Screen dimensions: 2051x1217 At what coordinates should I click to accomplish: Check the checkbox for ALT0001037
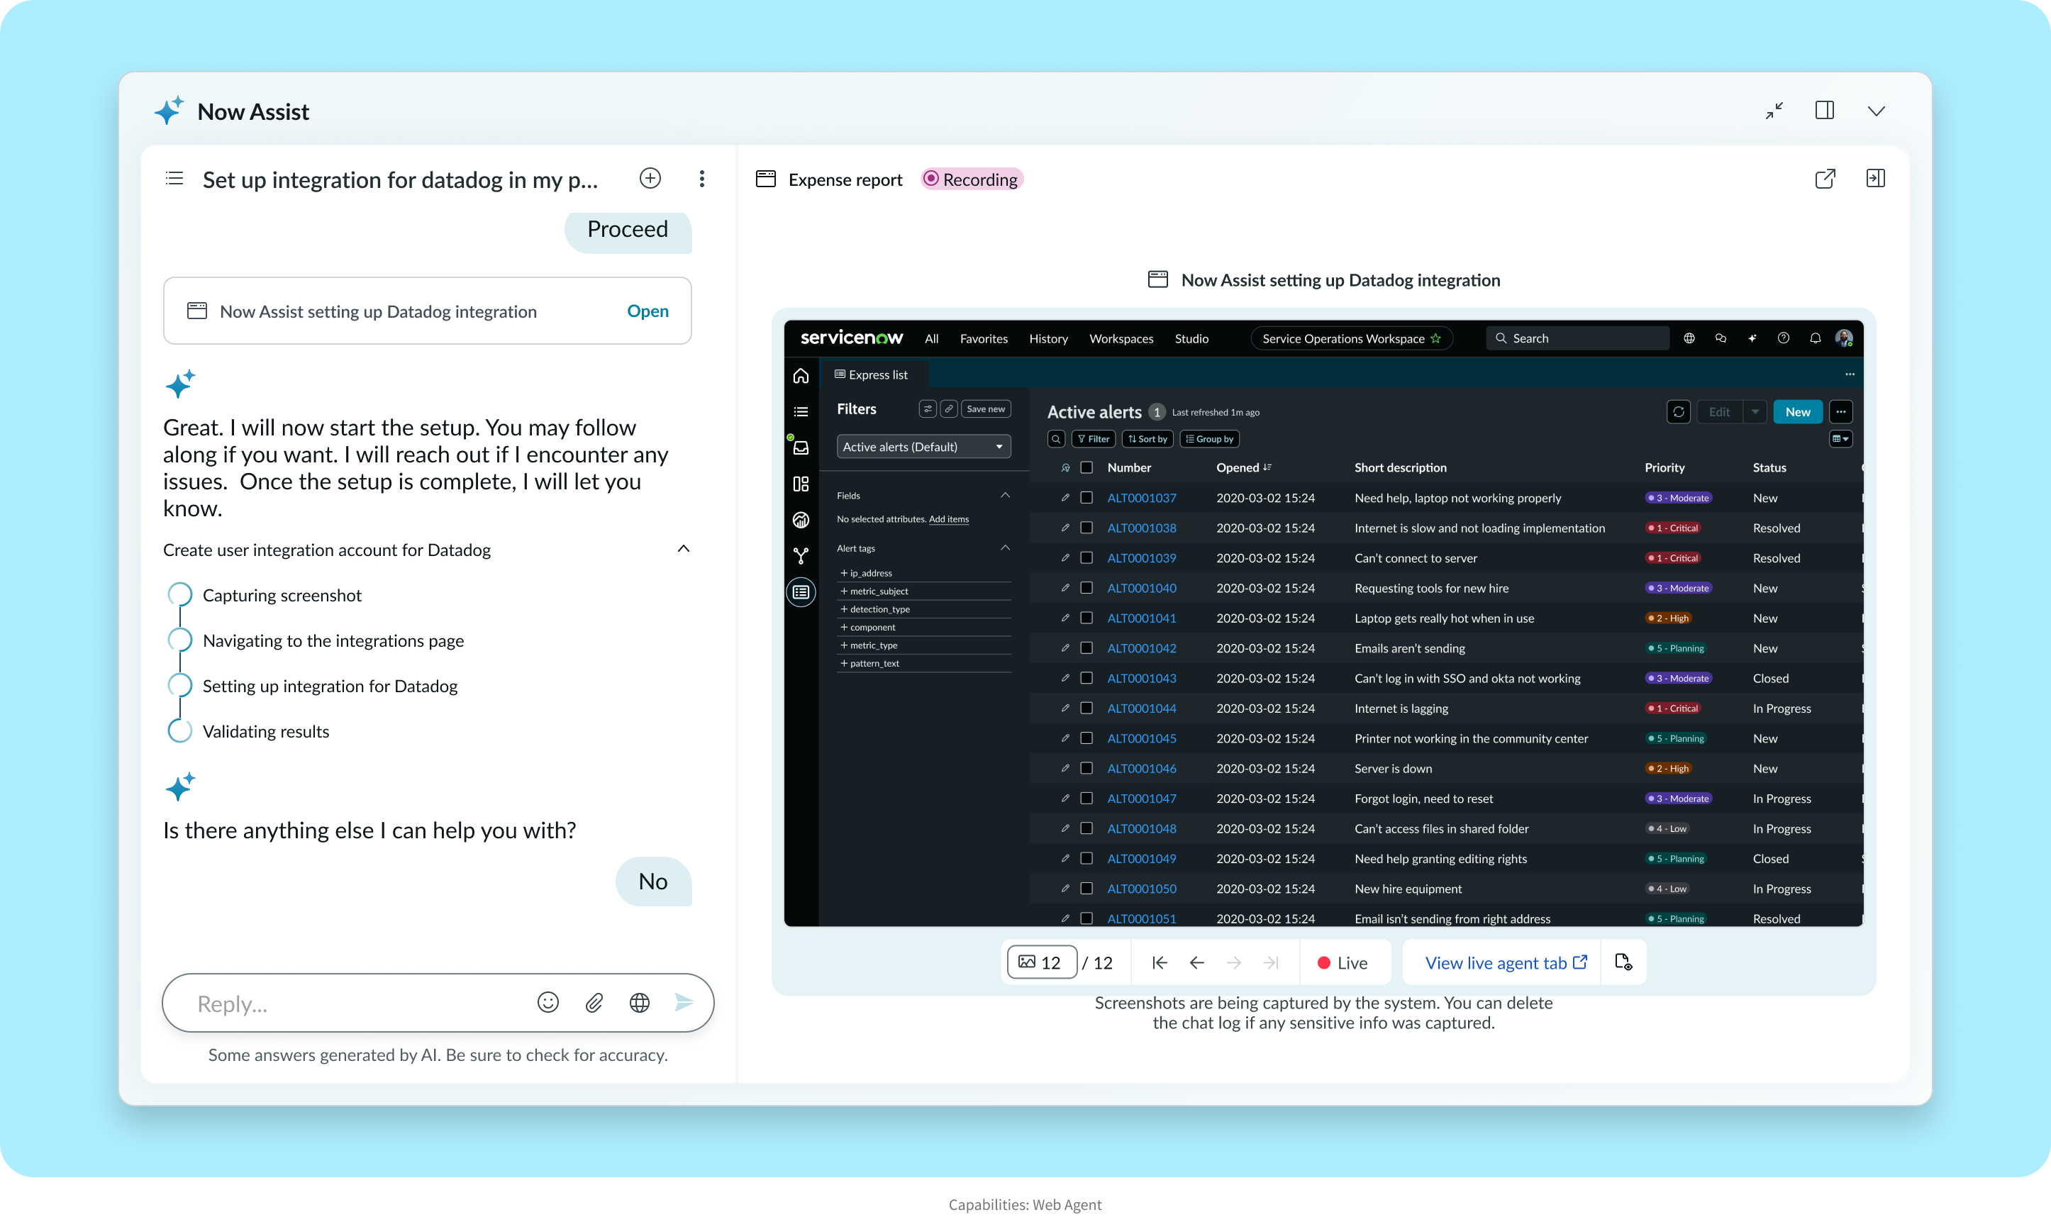pos(1086,498)
